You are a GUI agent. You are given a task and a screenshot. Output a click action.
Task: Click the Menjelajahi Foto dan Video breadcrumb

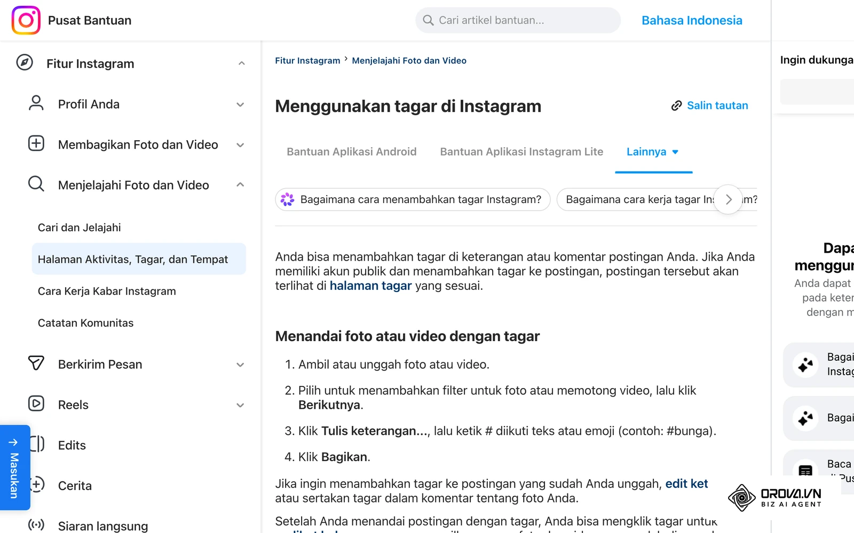click(409, 61)
